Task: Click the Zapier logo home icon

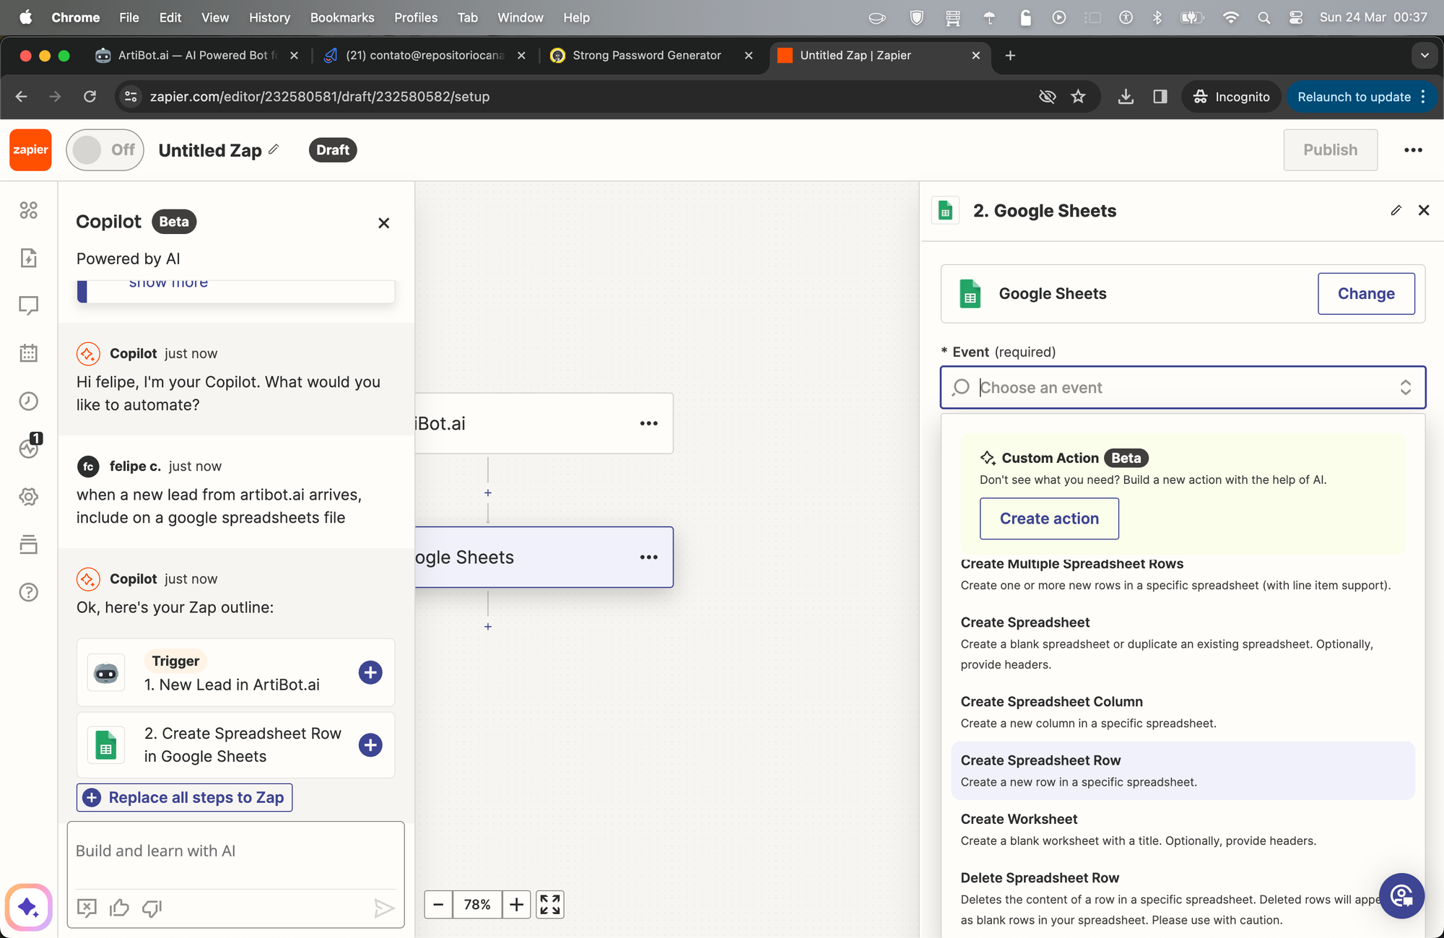Action: (x=30, y=150)
